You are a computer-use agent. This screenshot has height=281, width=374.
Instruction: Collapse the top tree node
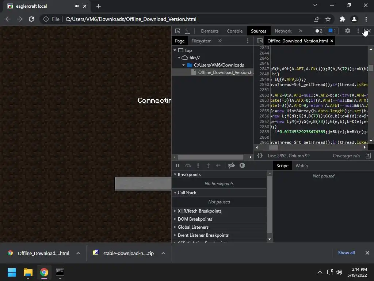coord(175,50)
